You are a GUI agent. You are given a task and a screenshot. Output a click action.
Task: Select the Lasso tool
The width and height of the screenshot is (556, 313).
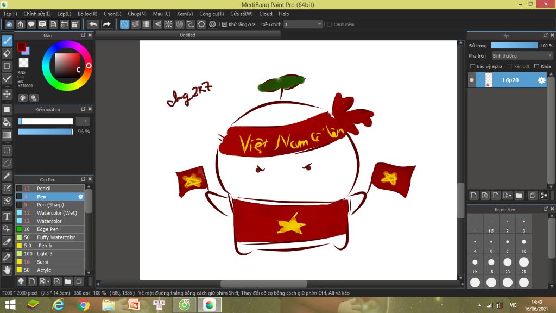[7, 163]
